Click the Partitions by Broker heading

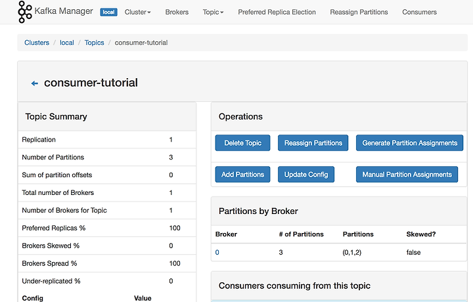click(258, 211)
